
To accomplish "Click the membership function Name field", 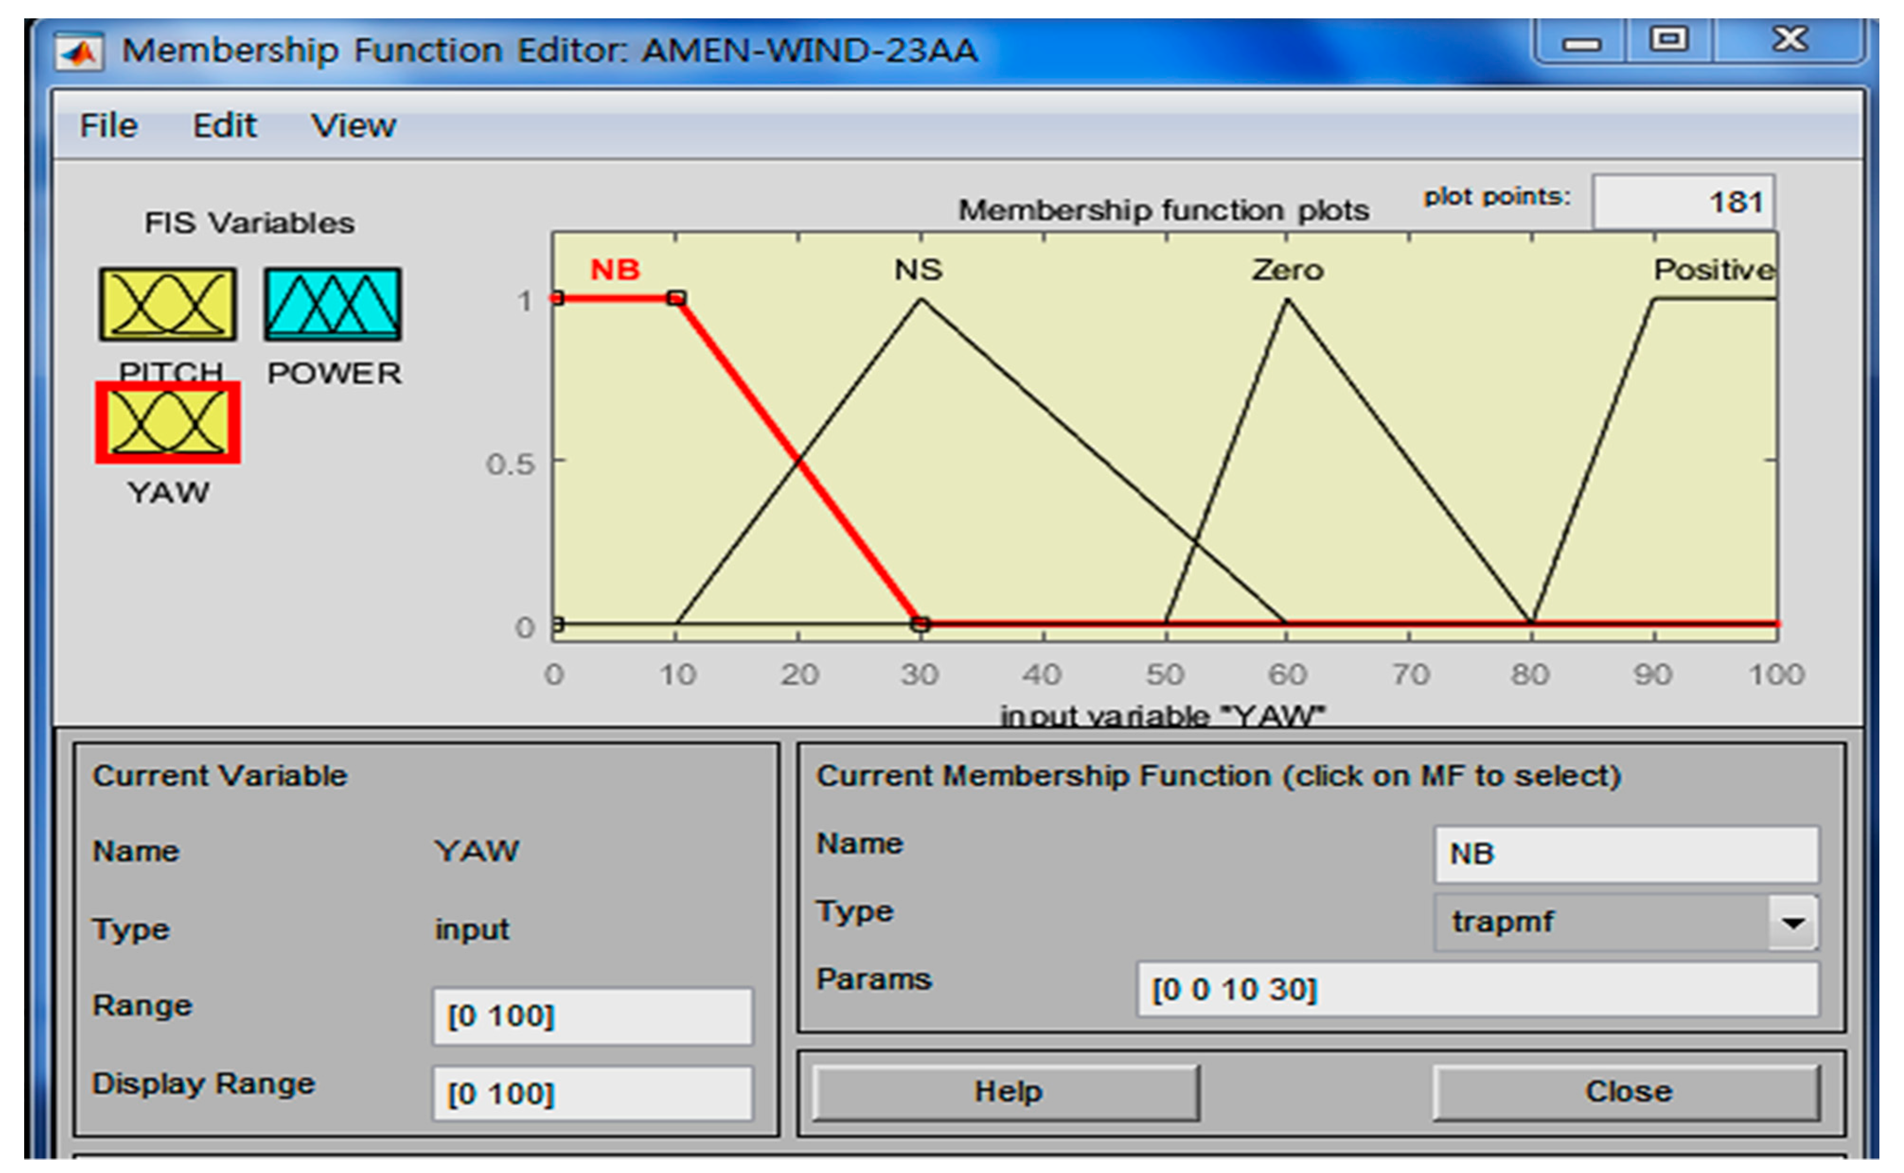I will coord(1626,854).
